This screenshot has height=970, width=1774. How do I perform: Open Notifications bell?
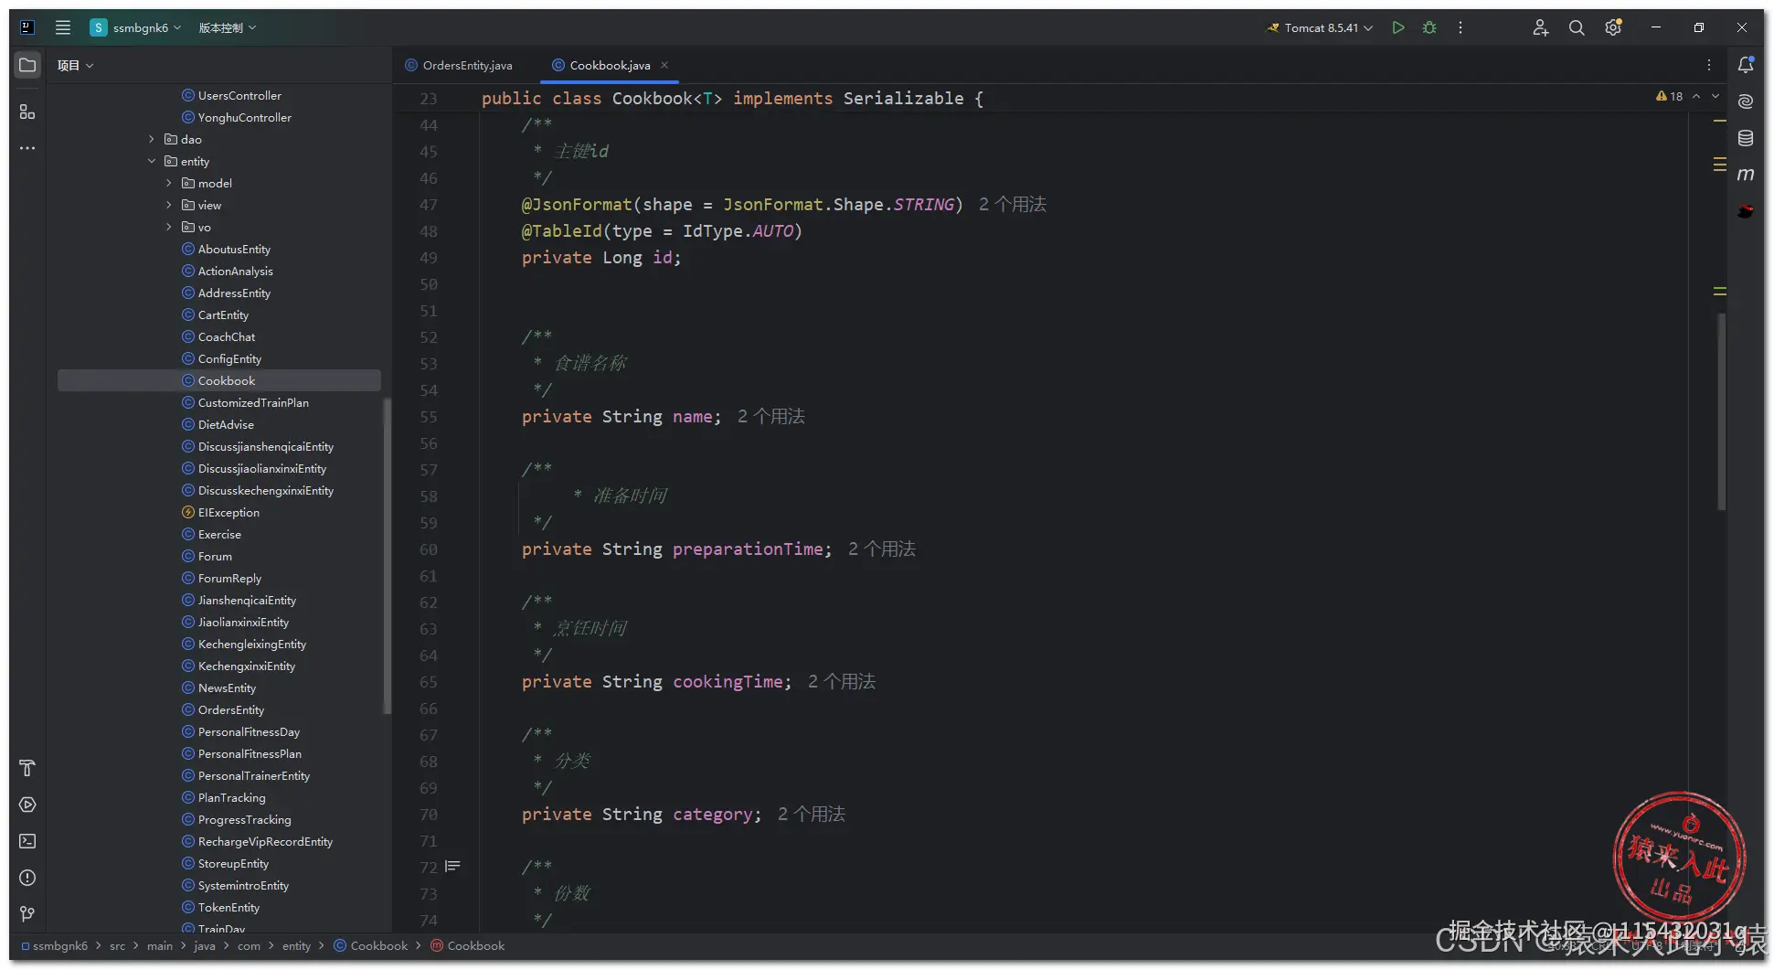pyautogui.click(x=1746, y=65)
